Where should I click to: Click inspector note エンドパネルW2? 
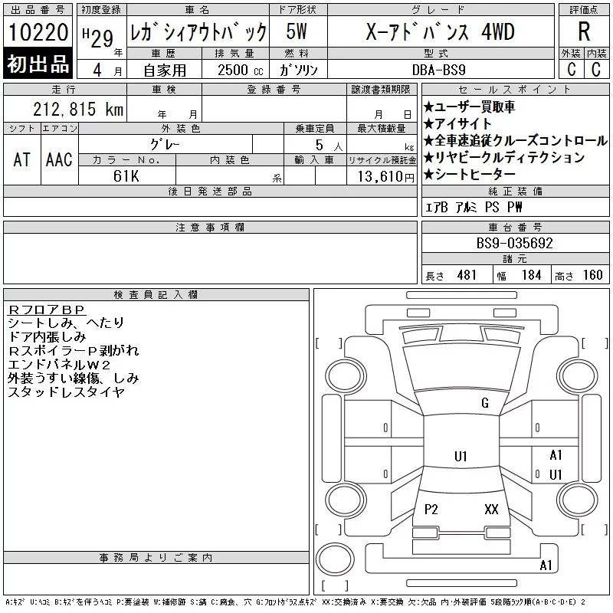59,365
